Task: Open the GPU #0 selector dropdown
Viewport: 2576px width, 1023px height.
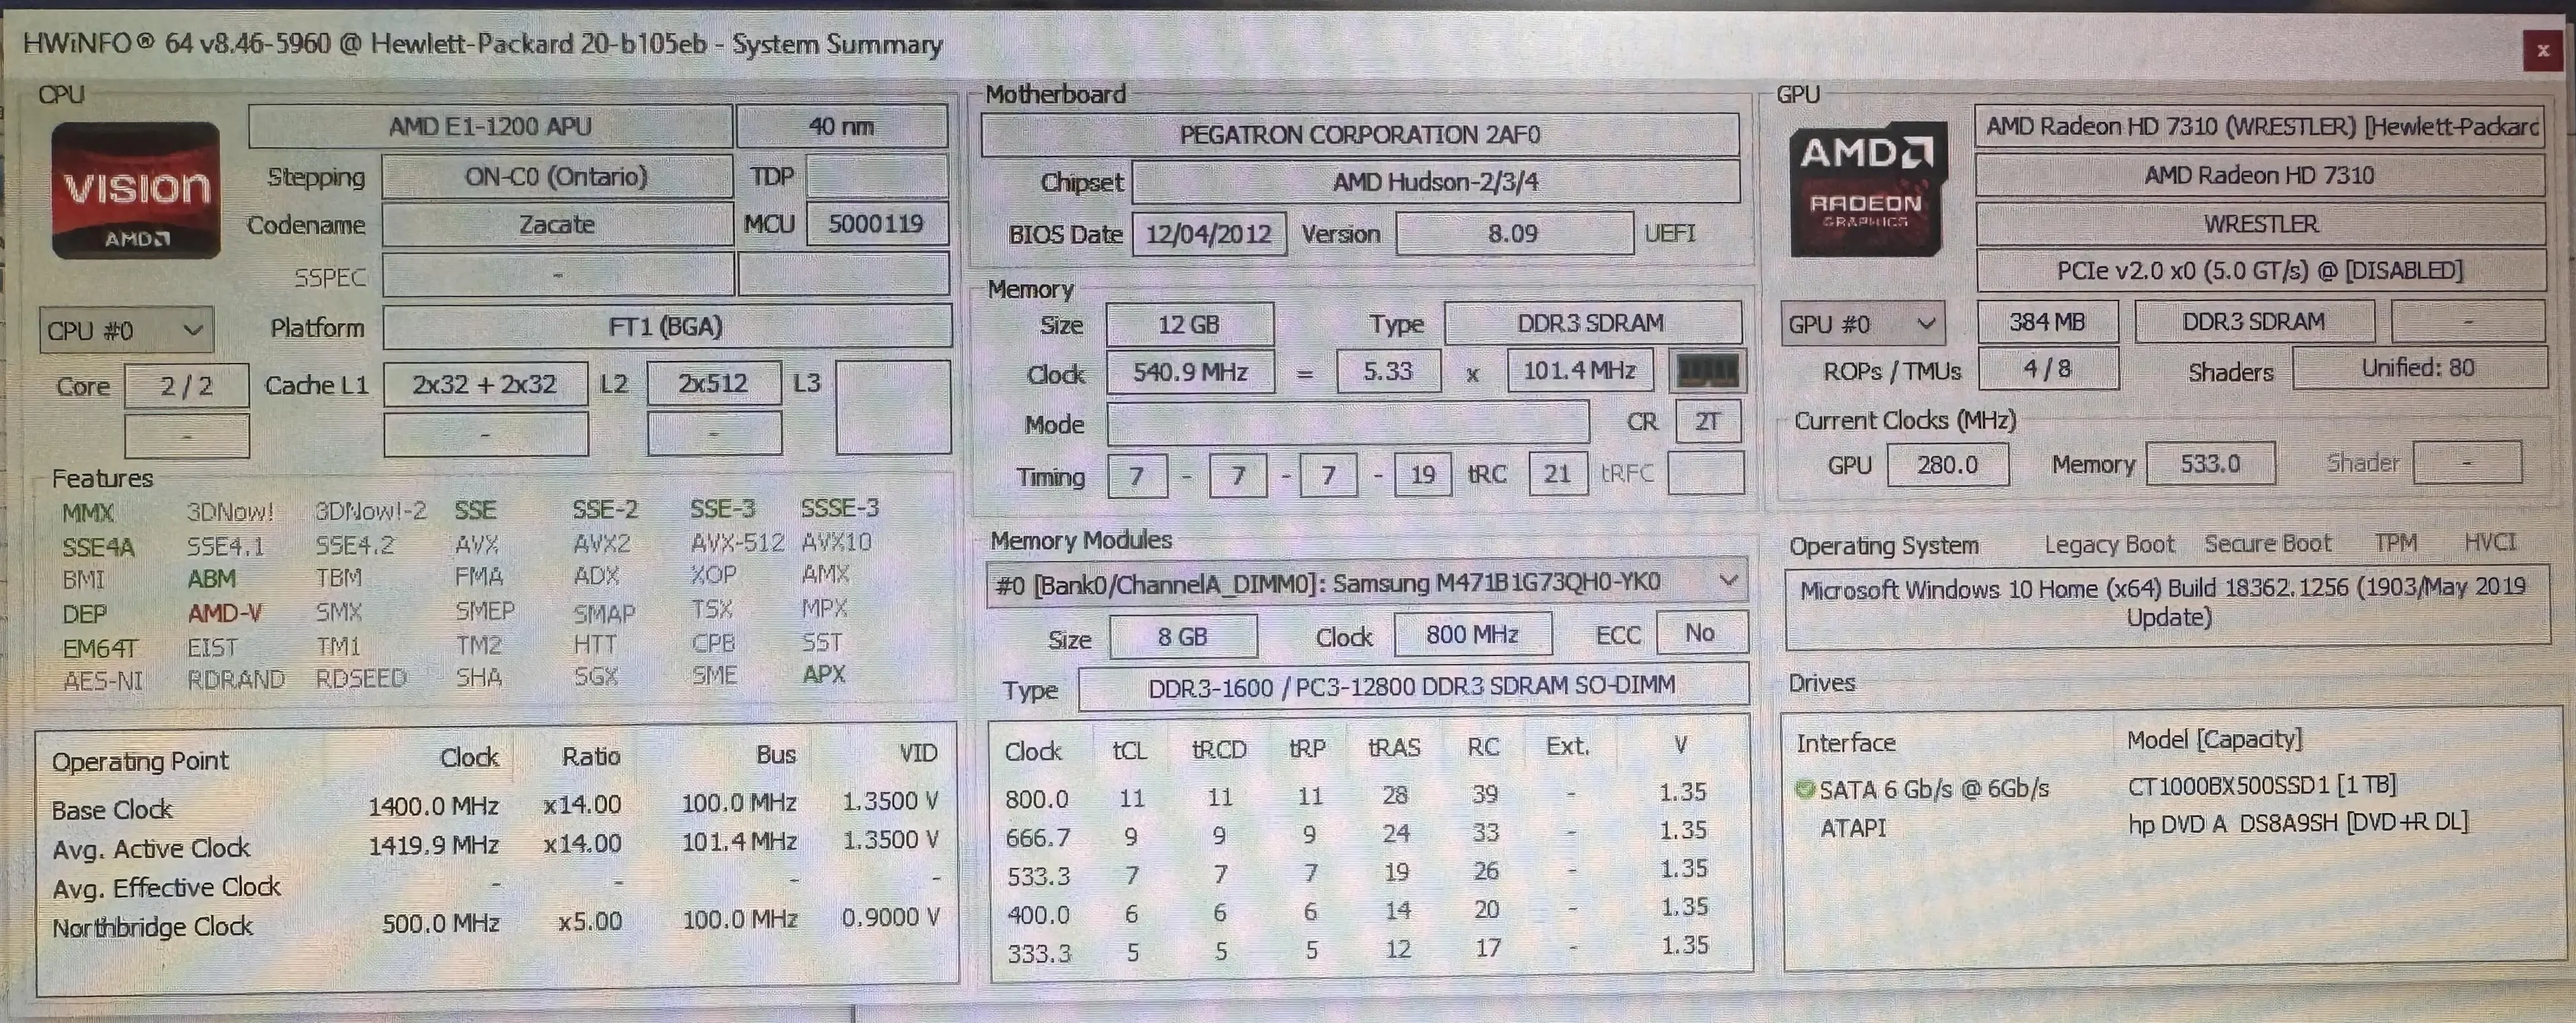Action: coord(1861,325)
